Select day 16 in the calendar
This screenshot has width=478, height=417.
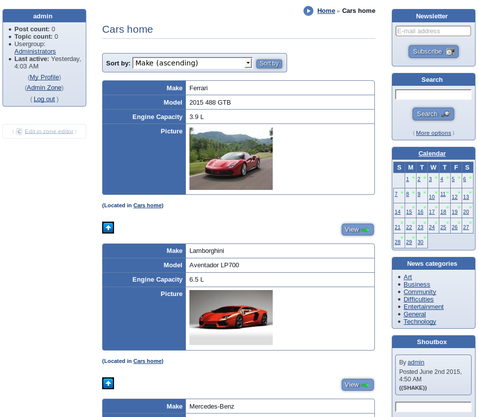coord(420,212)
